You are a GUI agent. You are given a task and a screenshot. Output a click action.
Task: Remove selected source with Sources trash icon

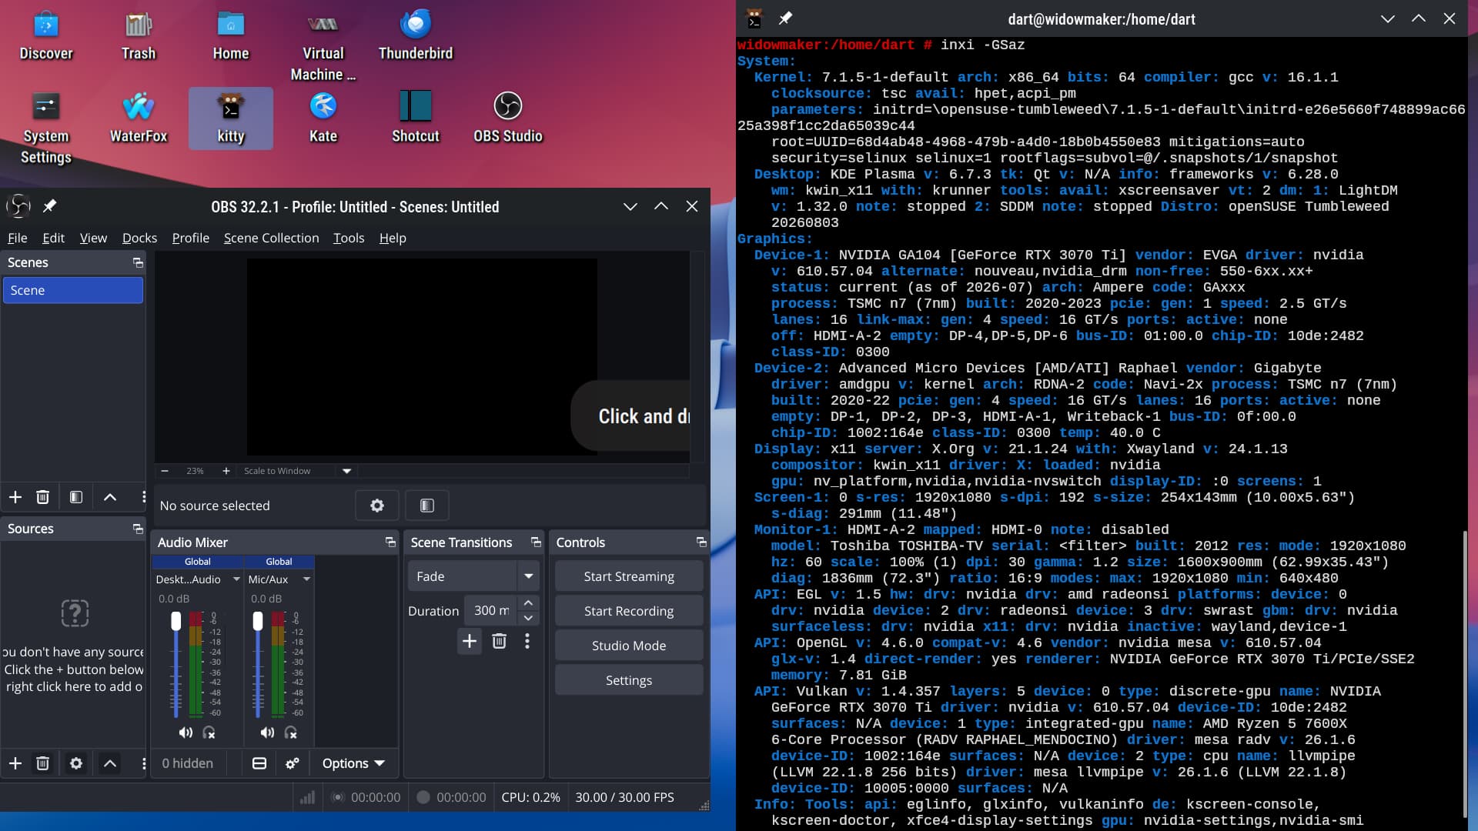coord(43,763)
